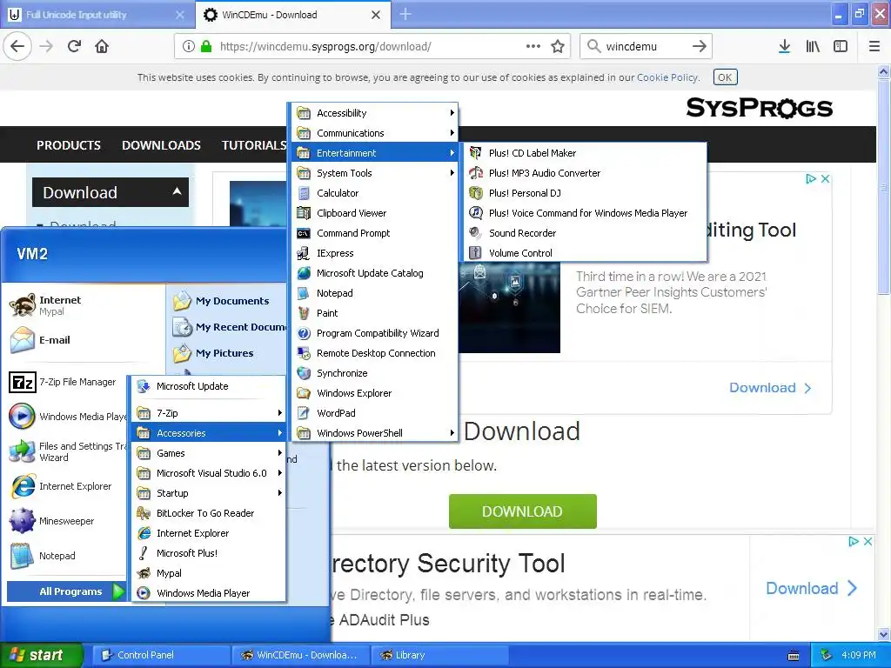Screen dimensions: 891x668
Task: Open Files and Settings Transfer Wizard
Action: (66, 451)
